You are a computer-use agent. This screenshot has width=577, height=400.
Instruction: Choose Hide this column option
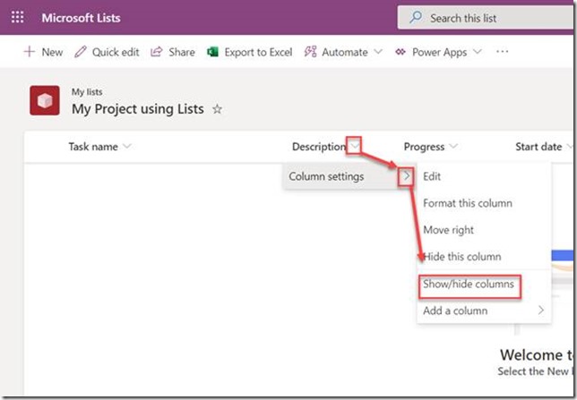[x=461, y=257]
